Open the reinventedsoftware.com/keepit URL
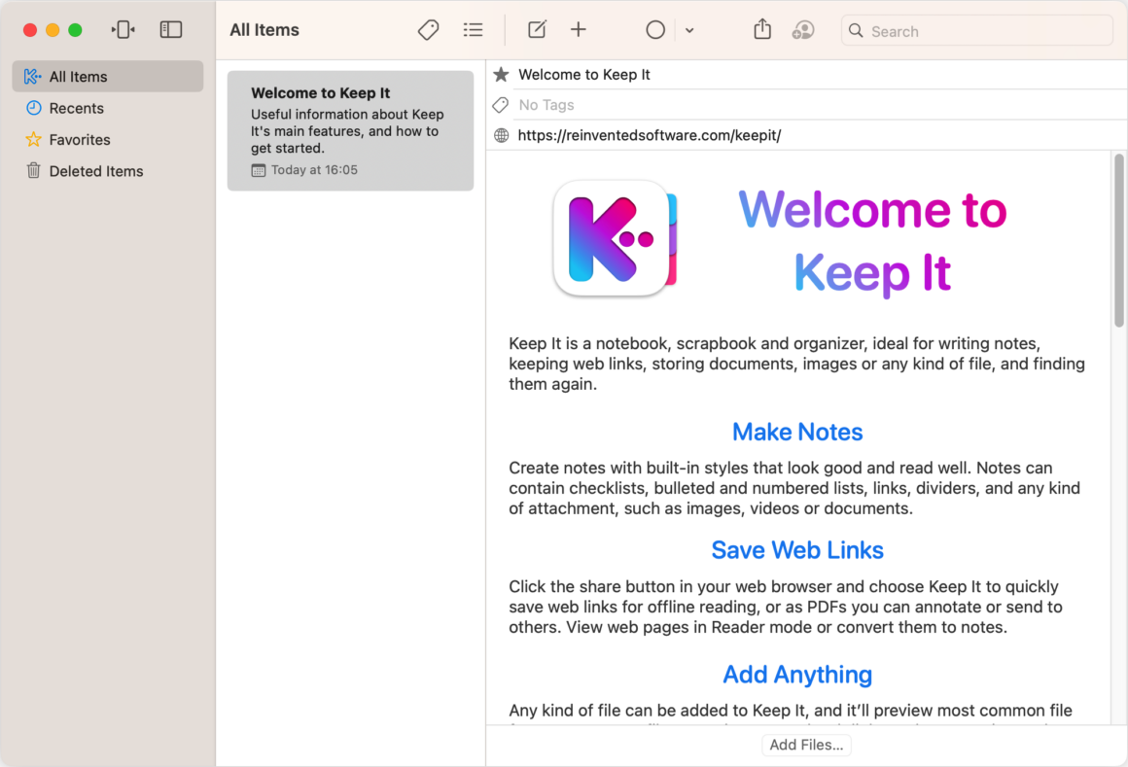The image size is (1128, 767). point(649,135)
